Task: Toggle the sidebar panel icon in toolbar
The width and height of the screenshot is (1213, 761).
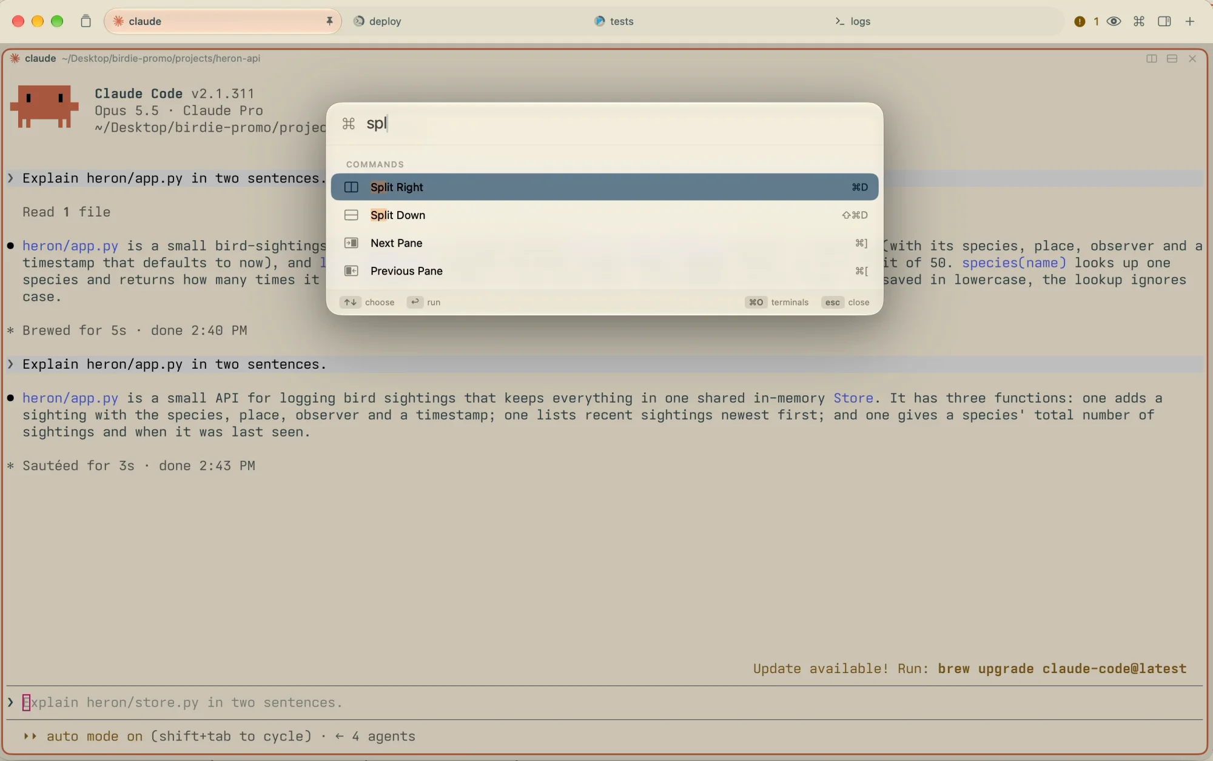Action: pos(1164,21)
